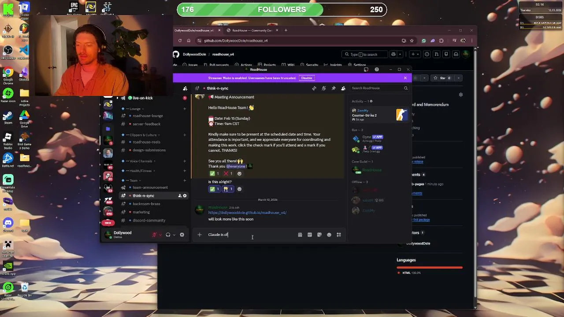Toggle check mark reaction under 'Is this alright?'

pyautogui.click(x=215, y=189)
